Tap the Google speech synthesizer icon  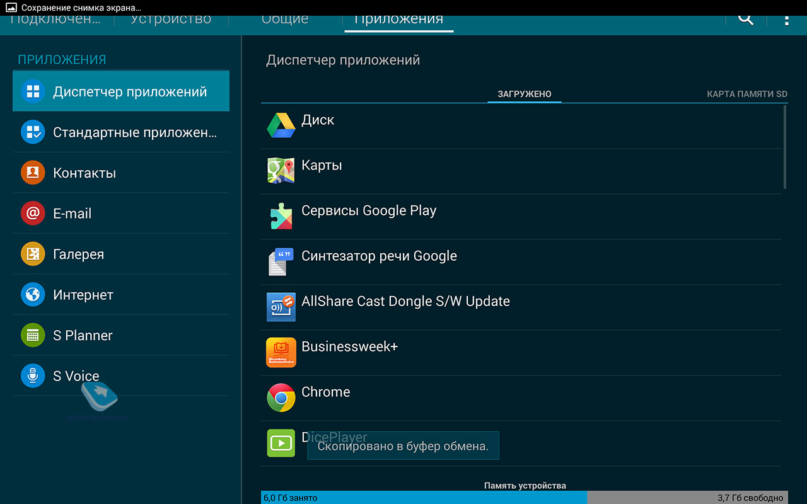[x=281, y=261]
